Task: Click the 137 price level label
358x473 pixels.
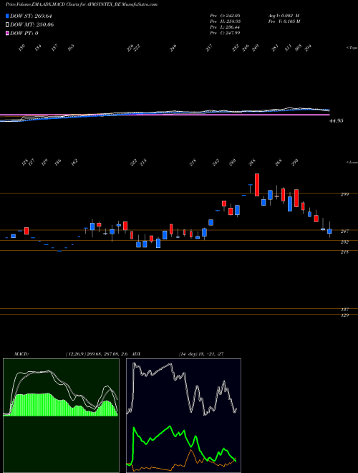Action: pyautogui.click(x=344, y=310)
